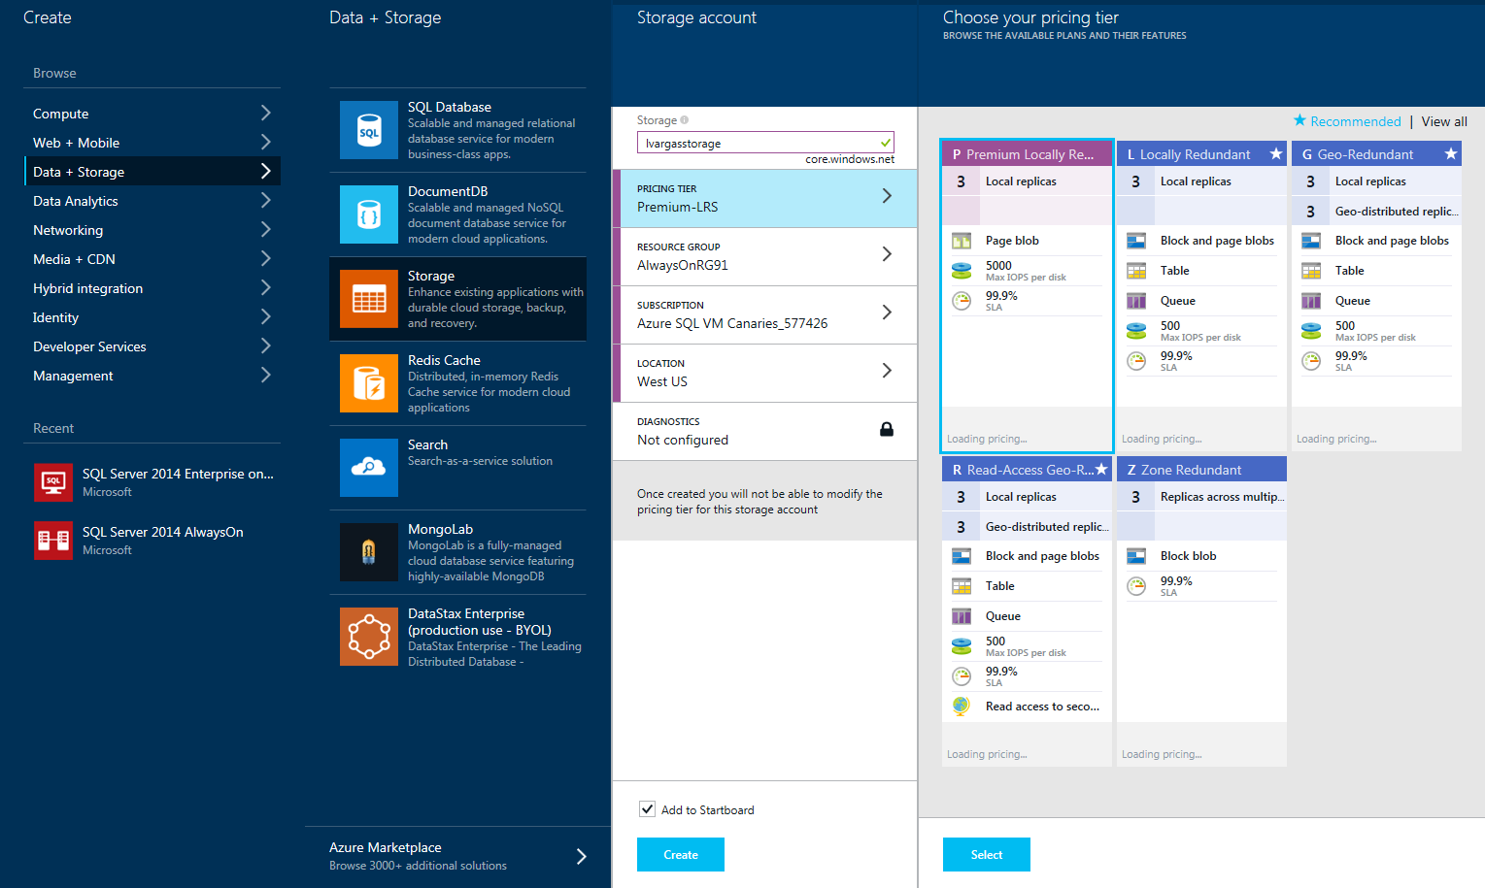Select the Data Analytics category

click(x=152, y=201)
